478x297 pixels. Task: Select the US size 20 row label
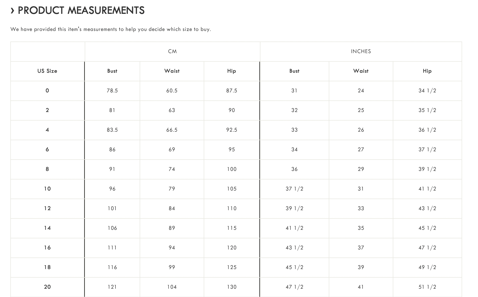(x=47, y=287)
